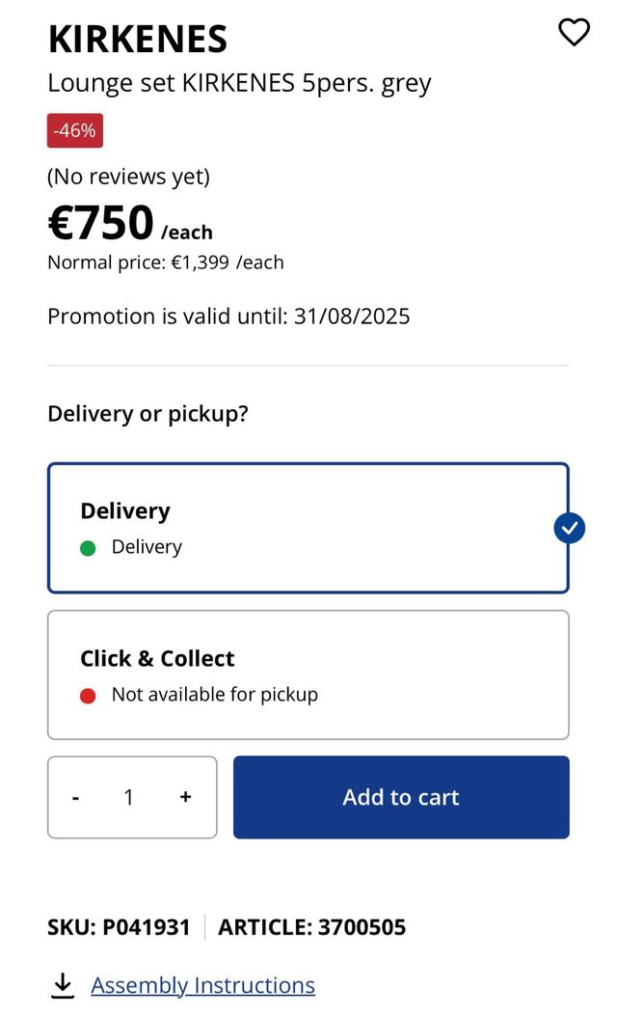
Task: Click the promotion valid until date text
Action: (x=228, y=316)
